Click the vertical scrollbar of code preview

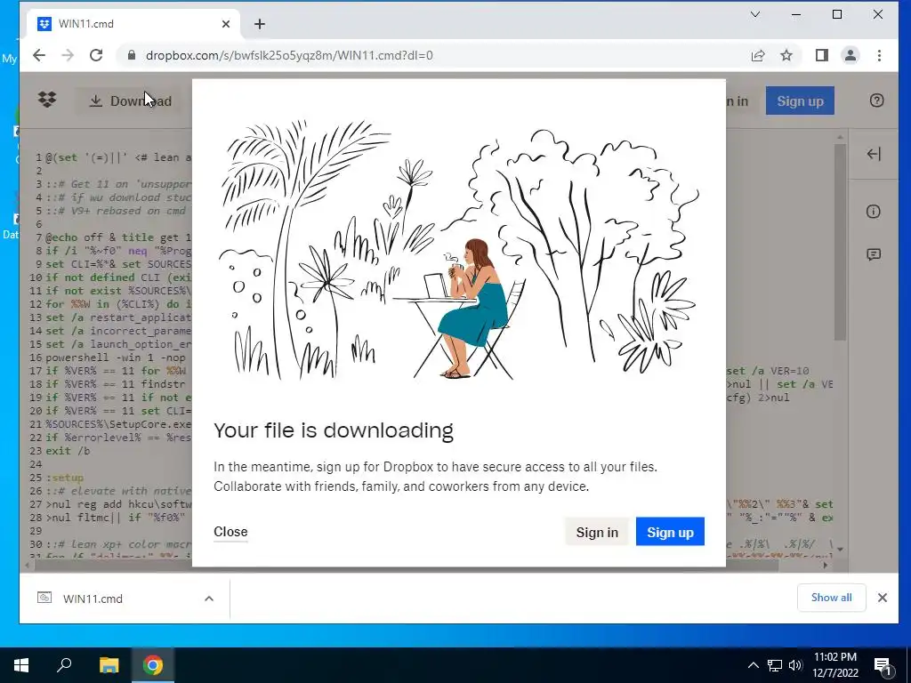click(840, 243)
